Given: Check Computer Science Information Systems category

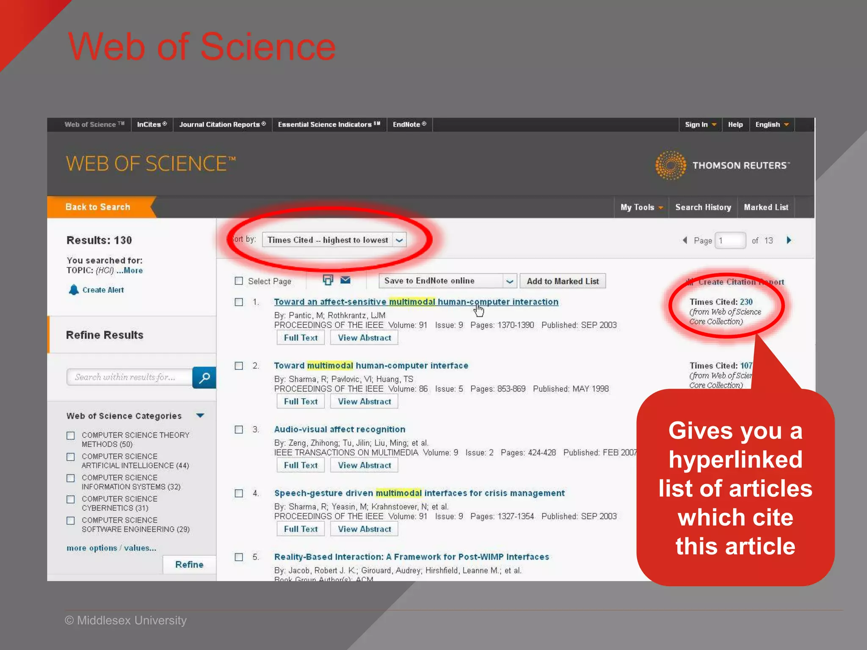Looking at the screenshot, I should pyautogui.click(x=71, y=478).
